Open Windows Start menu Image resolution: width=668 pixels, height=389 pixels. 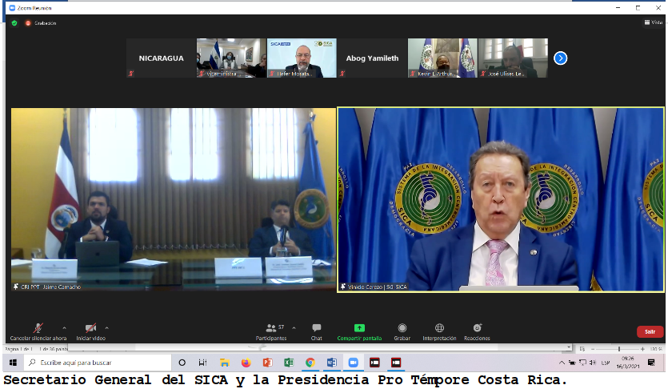click(14, 363)
